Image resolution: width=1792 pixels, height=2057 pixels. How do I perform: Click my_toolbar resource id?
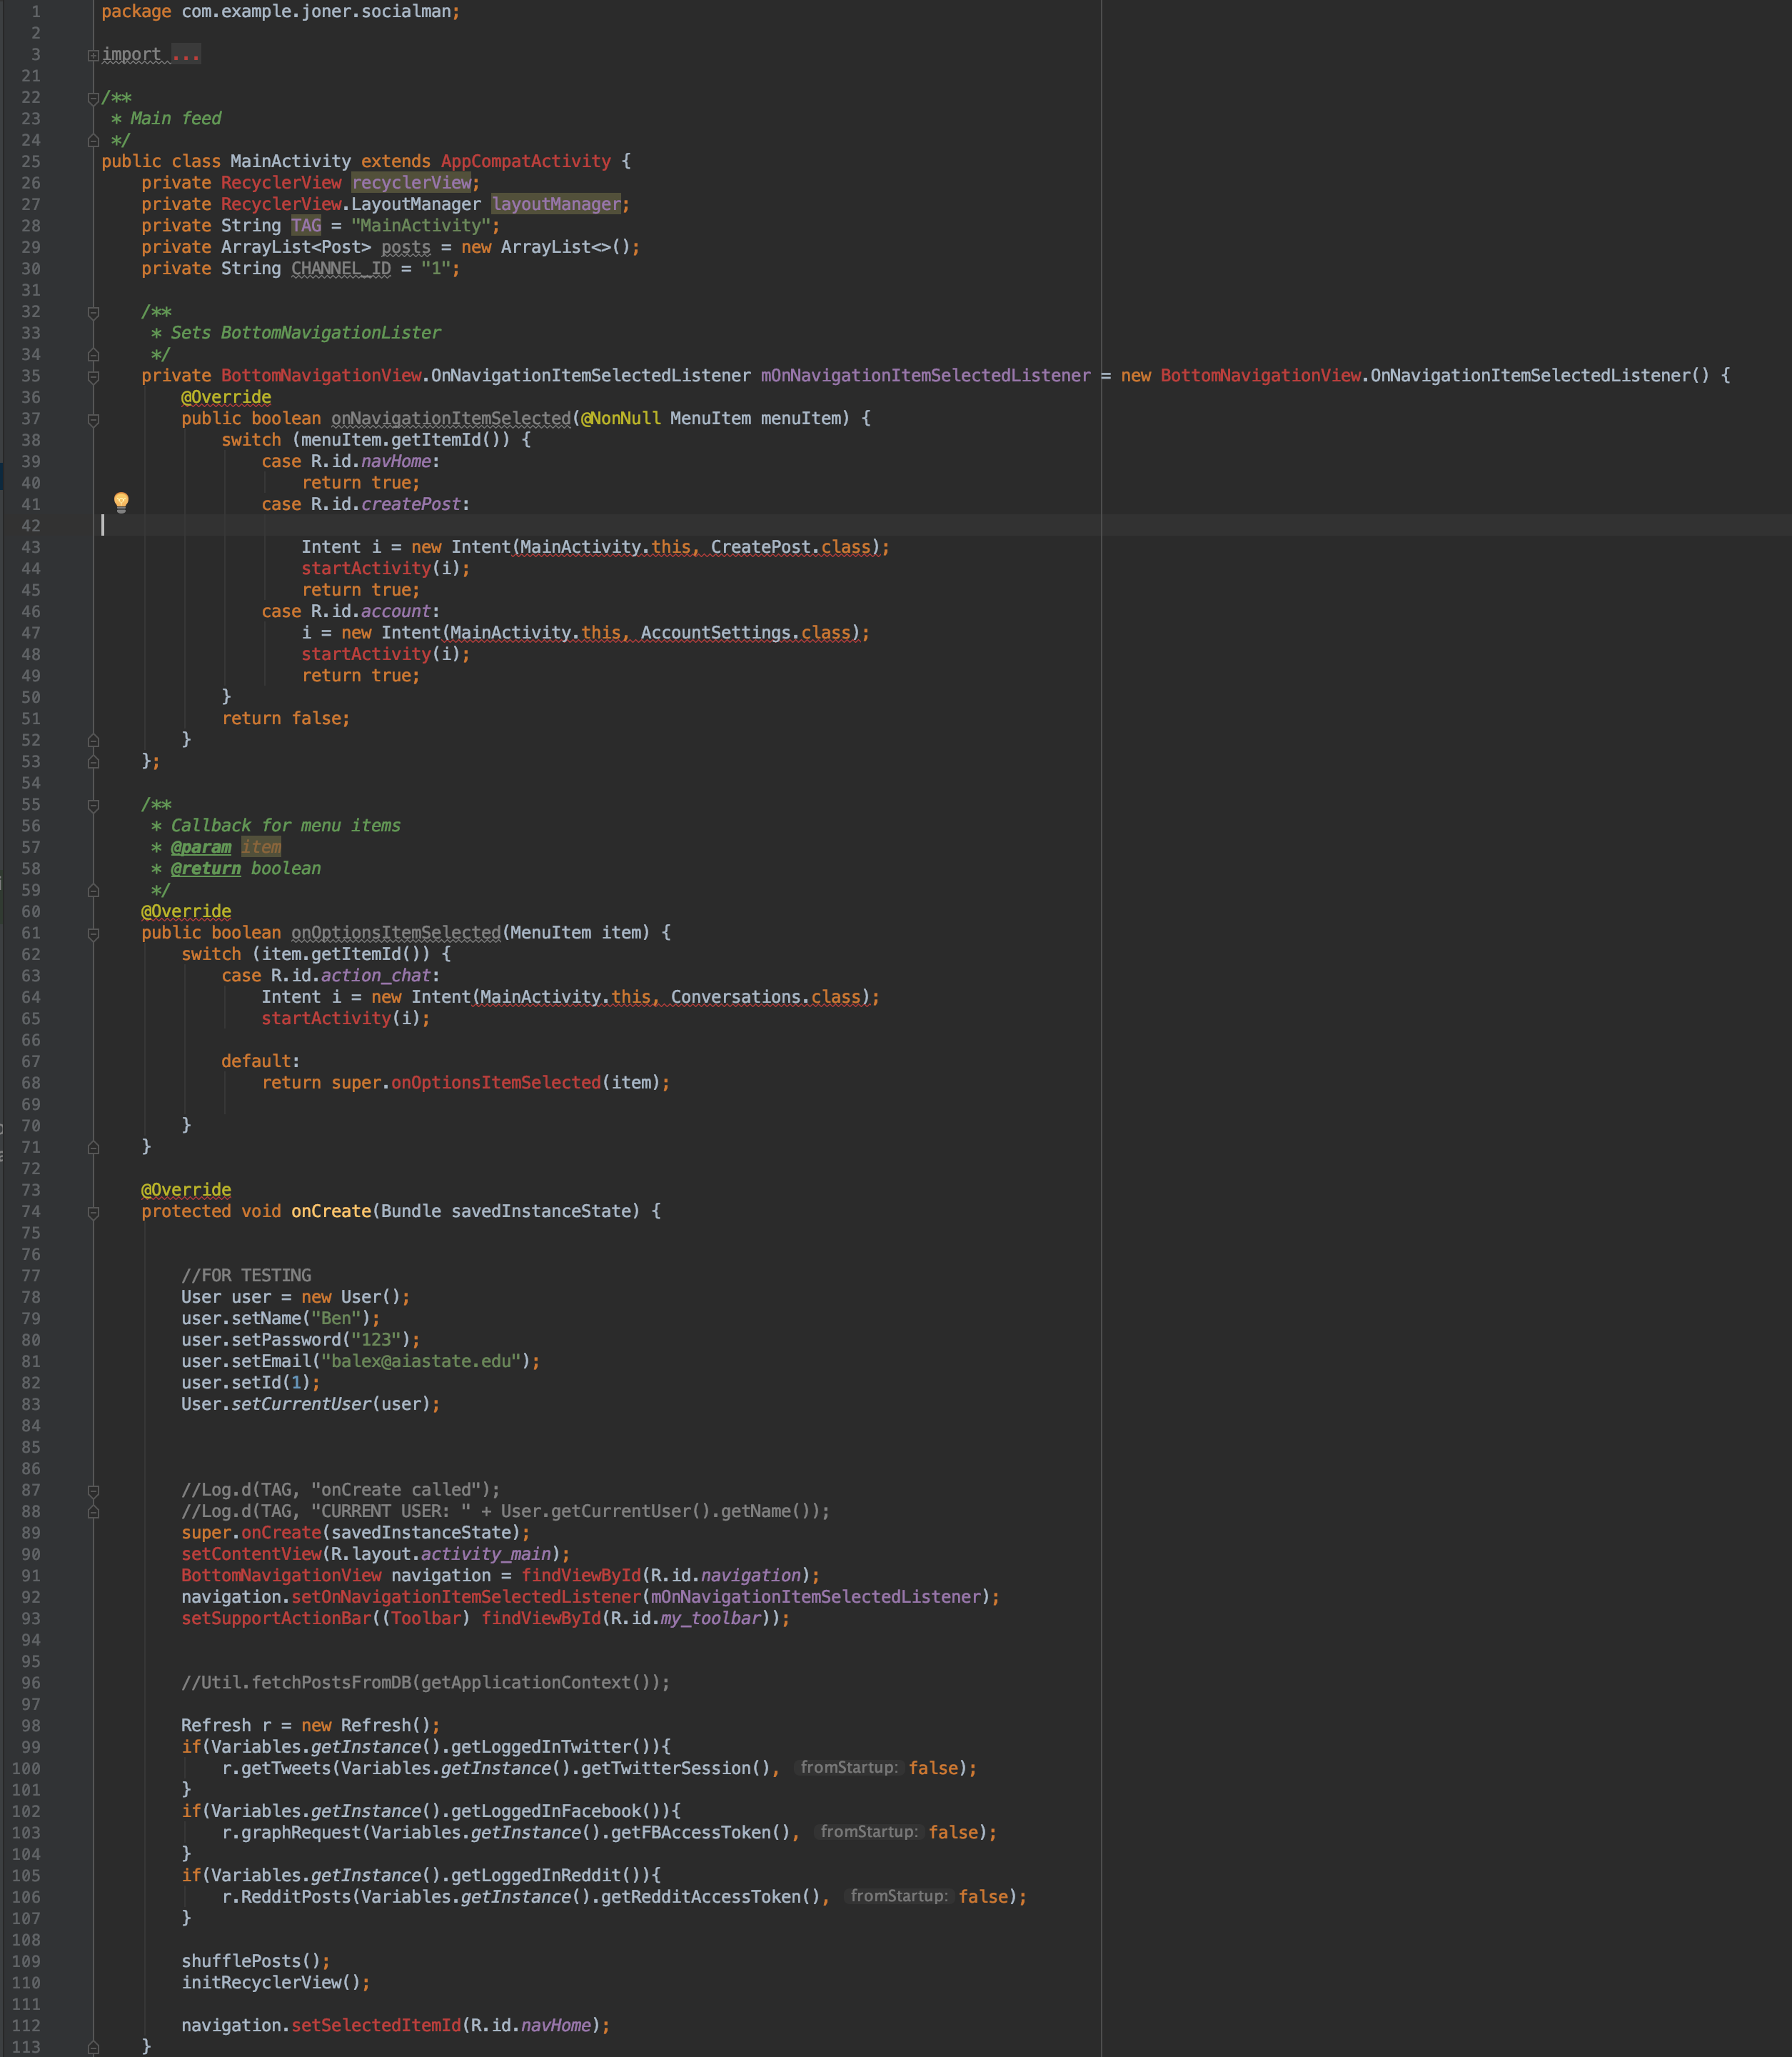(x=711, y=1618)
